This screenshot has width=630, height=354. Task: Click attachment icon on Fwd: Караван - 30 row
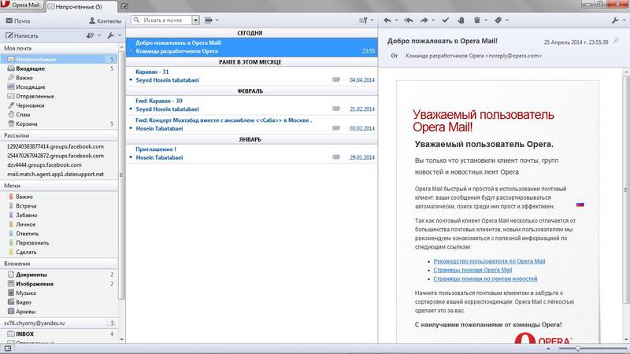click(336, 109)
